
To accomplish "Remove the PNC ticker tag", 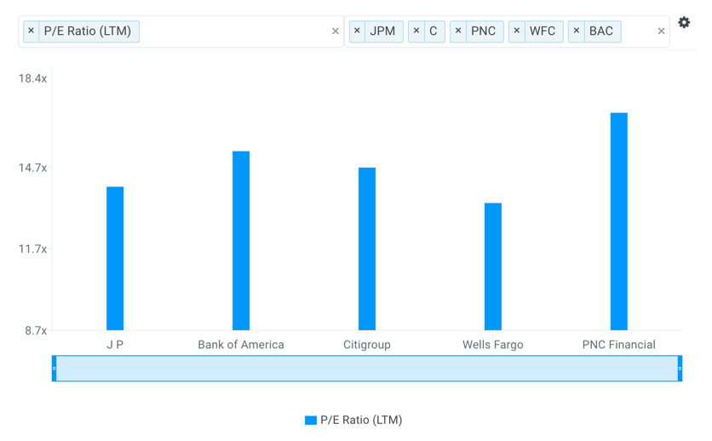I will [x=457, y=31].
